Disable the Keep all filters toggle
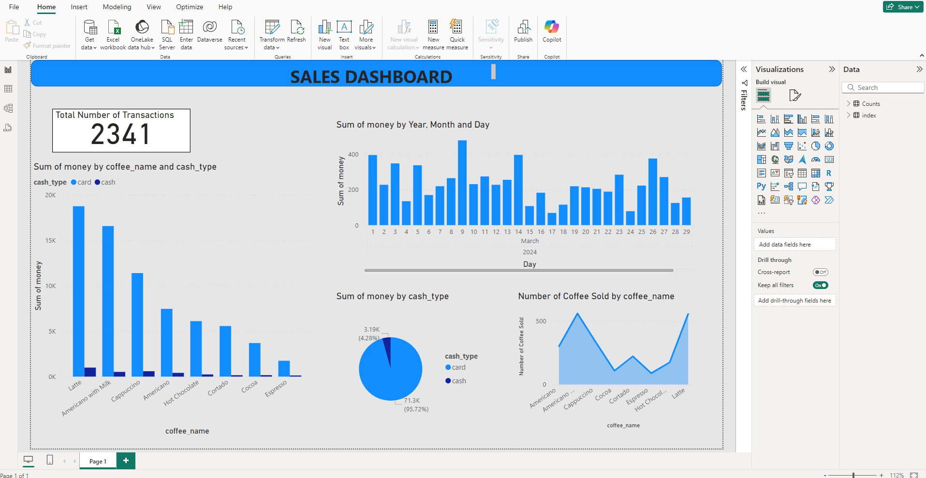The height and width of the screenshot is (478, 926). (820, 285)
